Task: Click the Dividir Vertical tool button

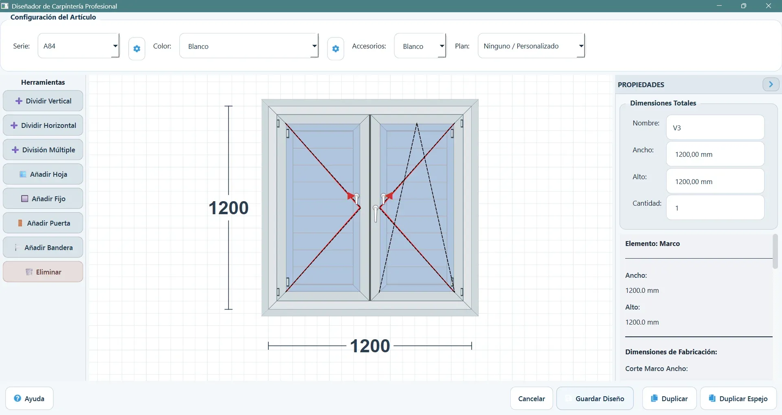Action: tap(43, 101)
